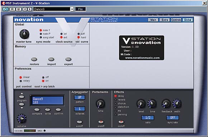Open the 1/2 ratio selector
Viewport: 208px width, 137px height.
(148, 118)
